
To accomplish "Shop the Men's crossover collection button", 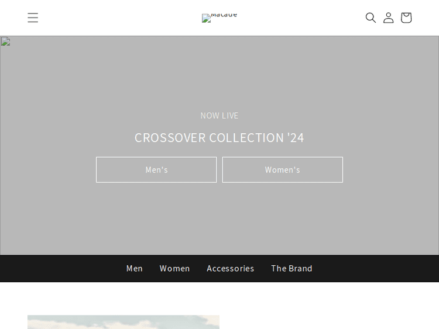I will [156, 169].
